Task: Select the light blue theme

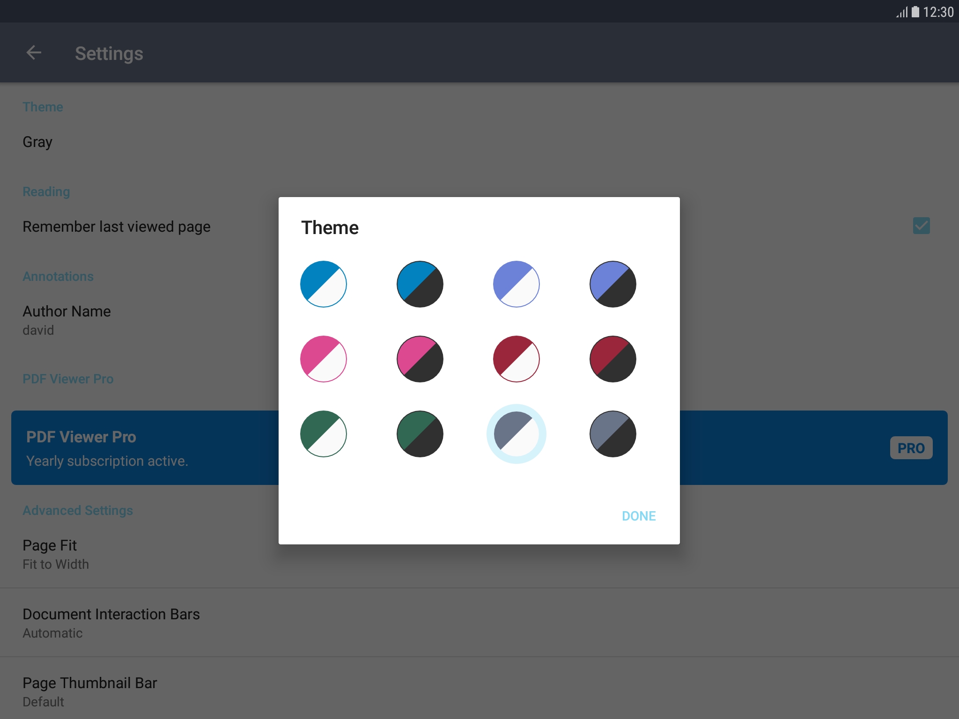Action: pyautogui.click(x=323, y=284)
